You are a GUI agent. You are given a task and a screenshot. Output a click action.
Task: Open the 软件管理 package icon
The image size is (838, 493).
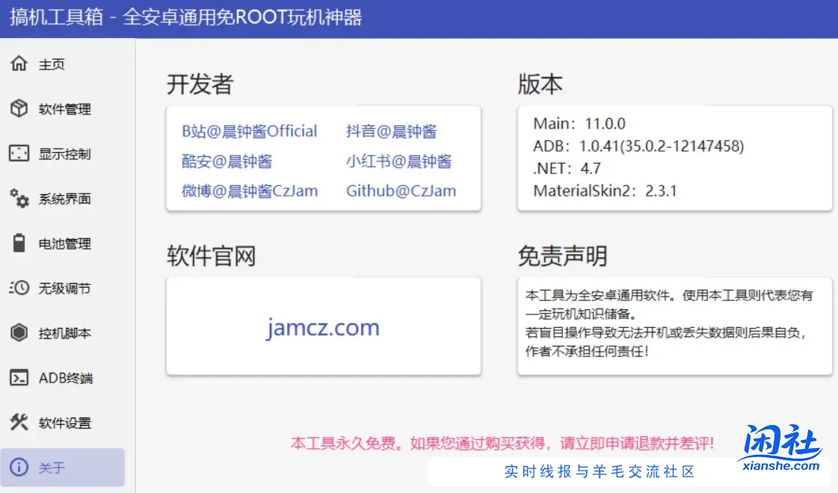coord(20,109)
